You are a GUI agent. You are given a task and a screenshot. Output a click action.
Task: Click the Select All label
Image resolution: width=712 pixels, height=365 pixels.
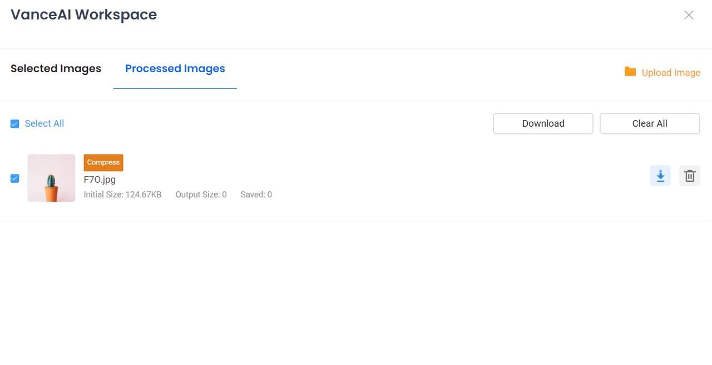pos(44,123)
